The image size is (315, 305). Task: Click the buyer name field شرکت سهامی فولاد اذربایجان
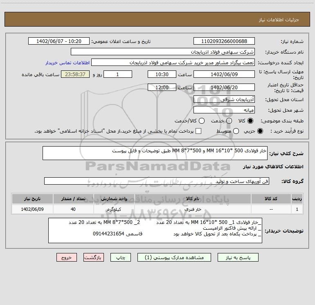(163, 52)
